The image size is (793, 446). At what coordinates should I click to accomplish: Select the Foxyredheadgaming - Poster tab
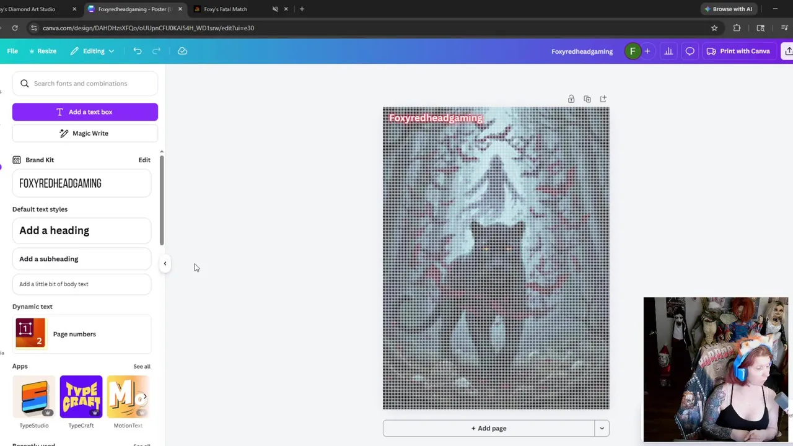pyautogui.click(x=135, y=9)
